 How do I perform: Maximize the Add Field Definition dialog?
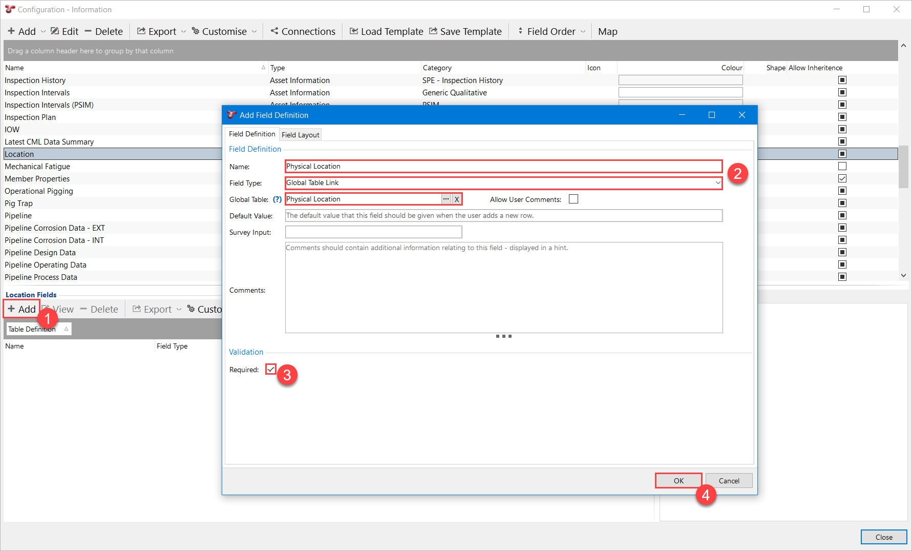click(711, 115)
